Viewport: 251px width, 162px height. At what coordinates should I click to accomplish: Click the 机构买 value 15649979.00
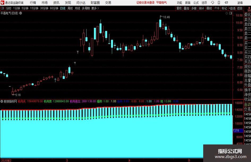pyautogui.click(x=35, y=101)
